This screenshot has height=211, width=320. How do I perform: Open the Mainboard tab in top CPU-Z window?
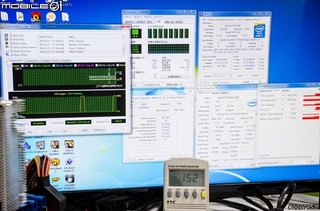pyautogui.click(x=221, y=19)
